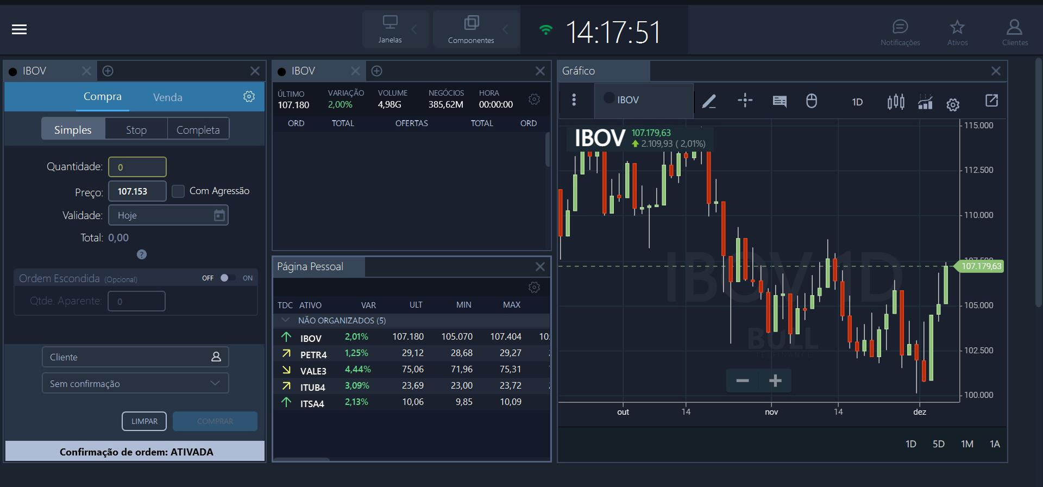Zoom out the chart with minus
Image resolution: width=1043 pixels, height=487 pixels.
click(743, 380)
